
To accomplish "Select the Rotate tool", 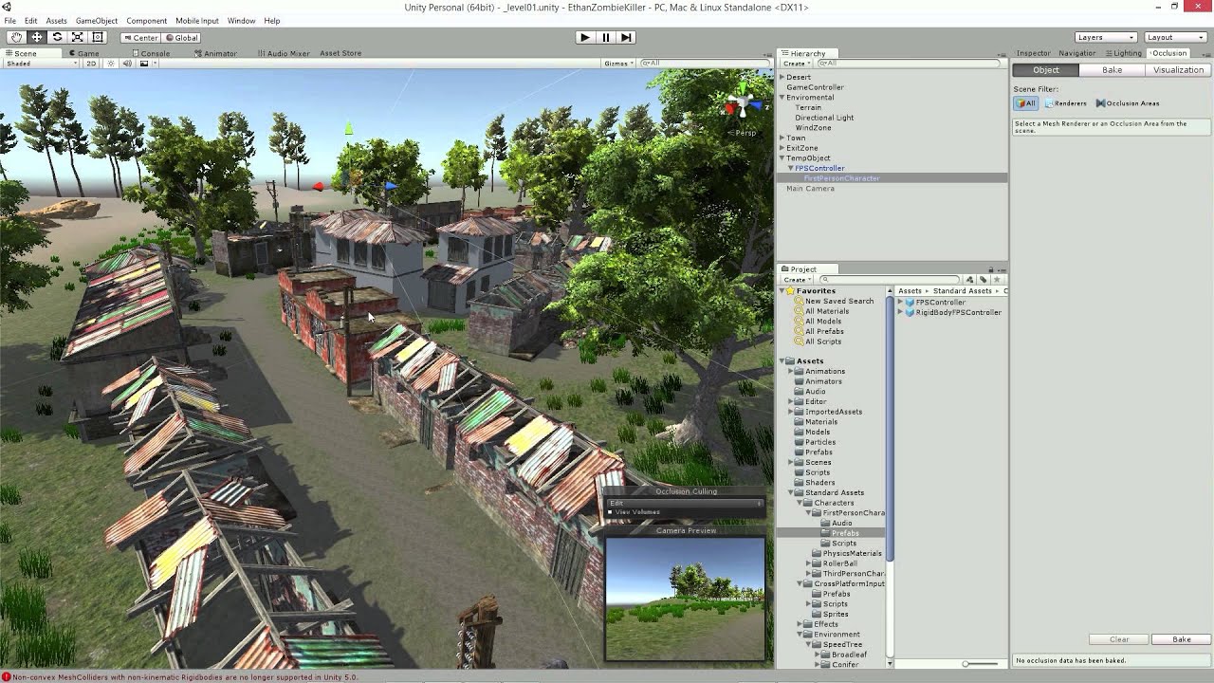I will tap(57, 37).
